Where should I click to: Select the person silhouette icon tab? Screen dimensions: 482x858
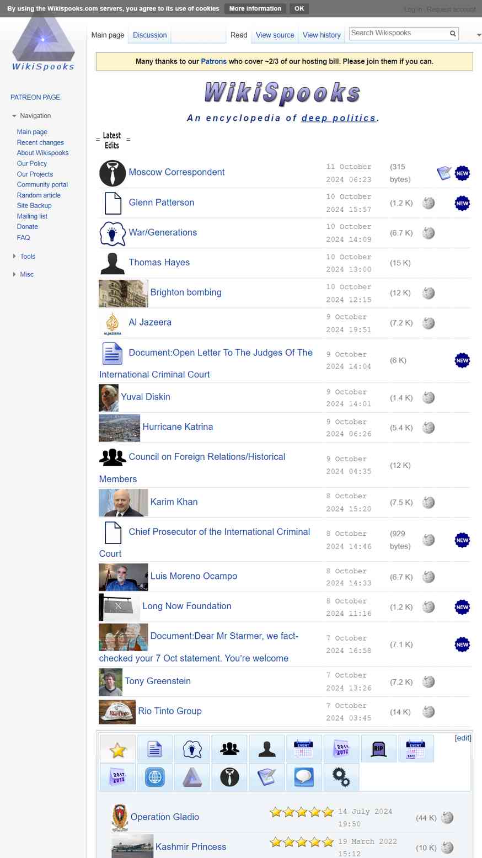pyautogui.click(x=267, y=749)
